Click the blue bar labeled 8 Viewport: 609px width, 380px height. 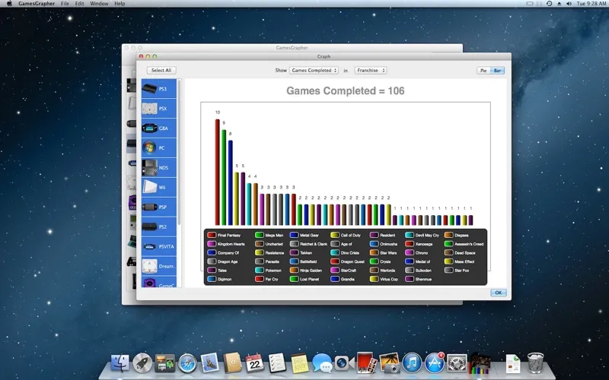231,182
